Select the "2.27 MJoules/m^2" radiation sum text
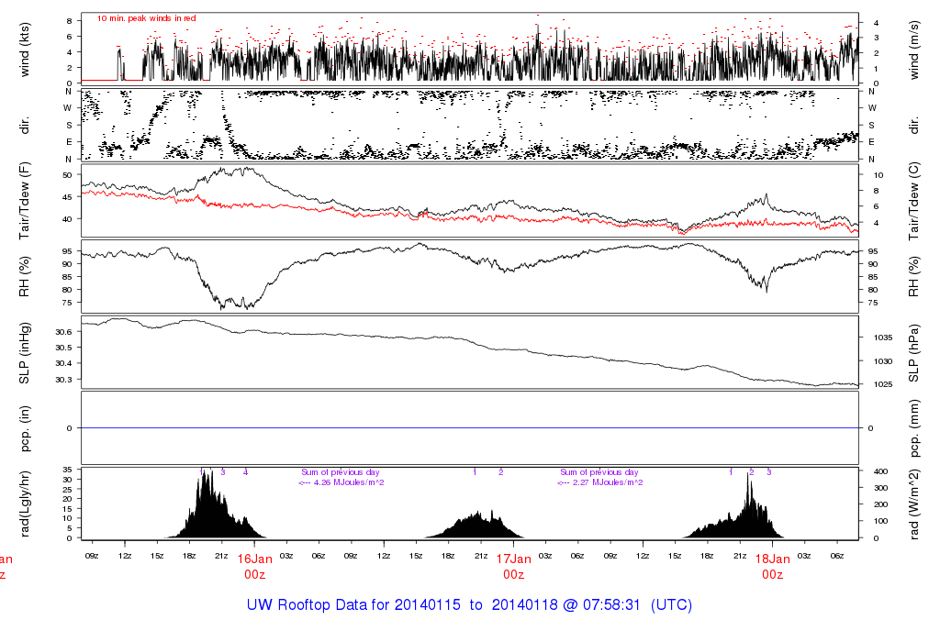 point(608,482)
